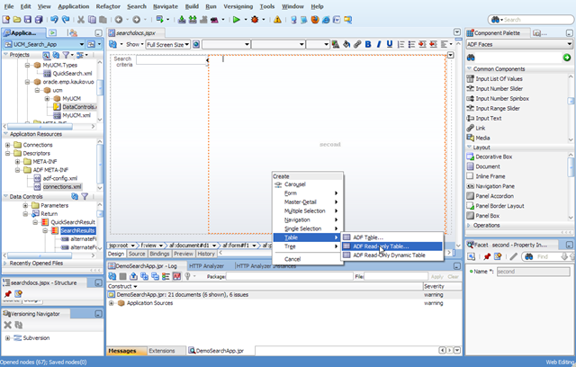Toggle the pin icon in Property Inspector
576x367 pixels.
click(487, 256)
